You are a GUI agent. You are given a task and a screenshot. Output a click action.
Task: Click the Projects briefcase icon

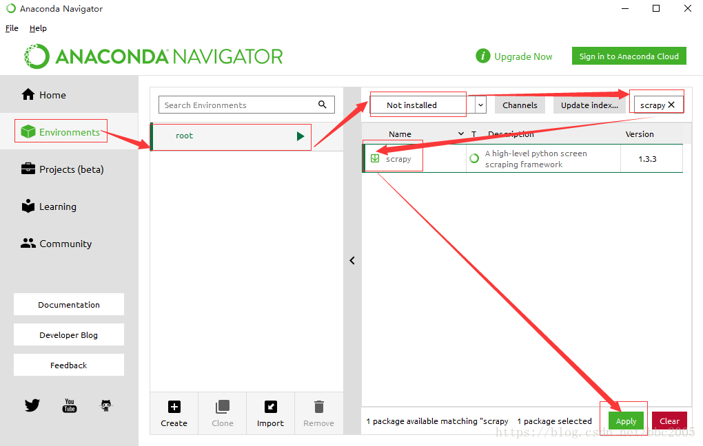pyautogui.click(x=28, y=169)
